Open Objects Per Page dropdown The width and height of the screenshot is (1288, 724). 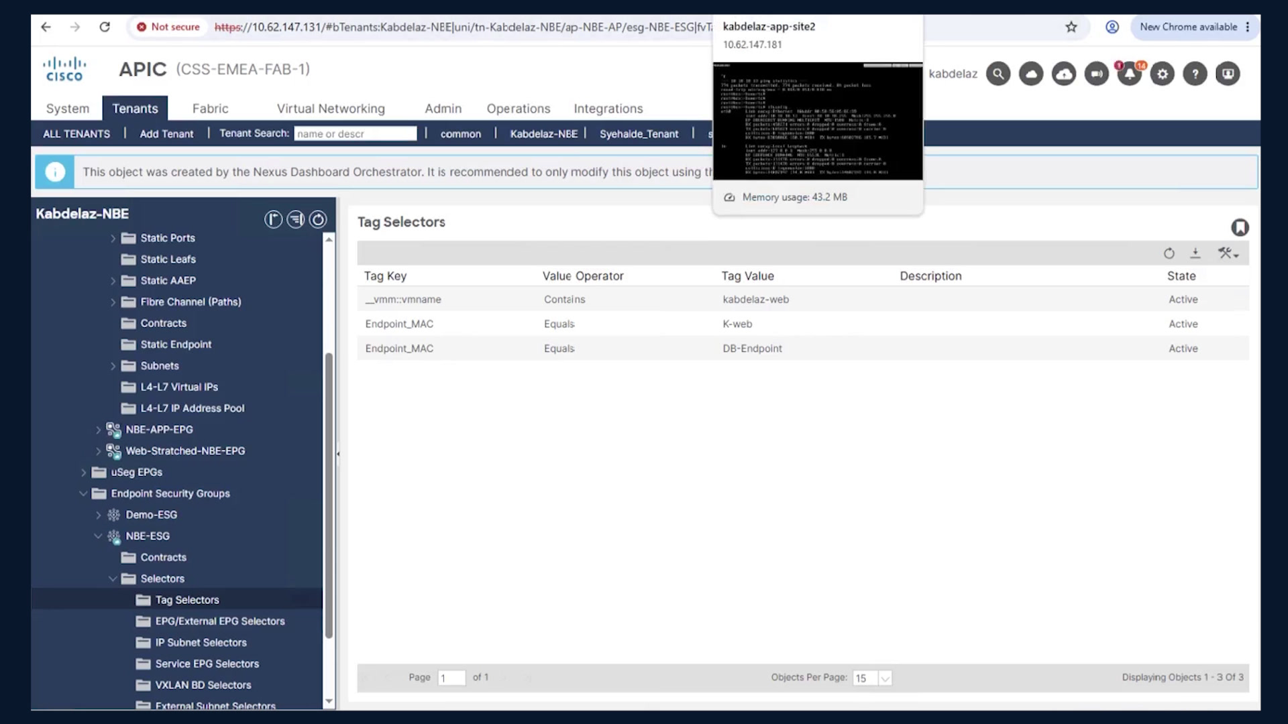coord(885,678)
